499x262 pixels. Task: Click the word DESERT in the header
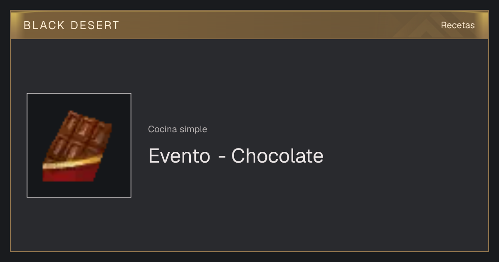[x=95, y=25]
